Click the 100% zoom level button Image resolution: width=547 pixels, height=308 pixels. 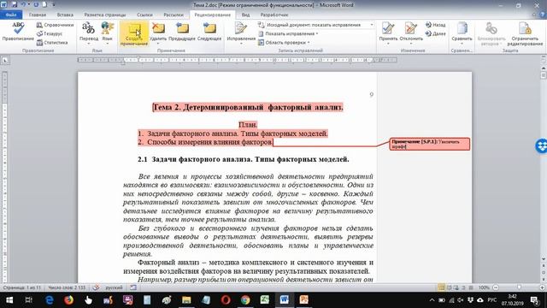[x=484, y=287]
